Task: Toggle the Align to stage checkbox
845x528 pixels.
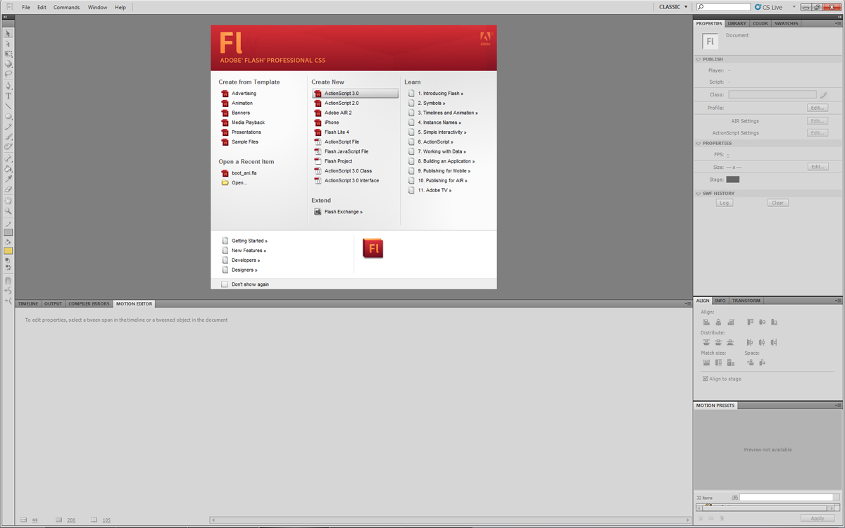Action: [x=705, y=379]
